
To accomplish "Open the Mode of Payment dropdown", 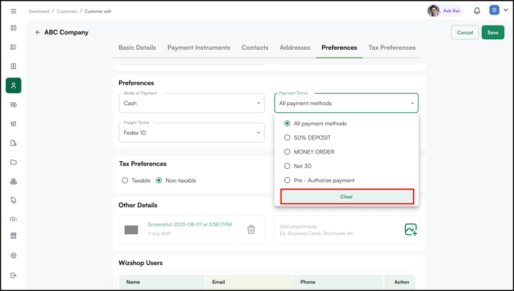I will click(x=192, y=103).
